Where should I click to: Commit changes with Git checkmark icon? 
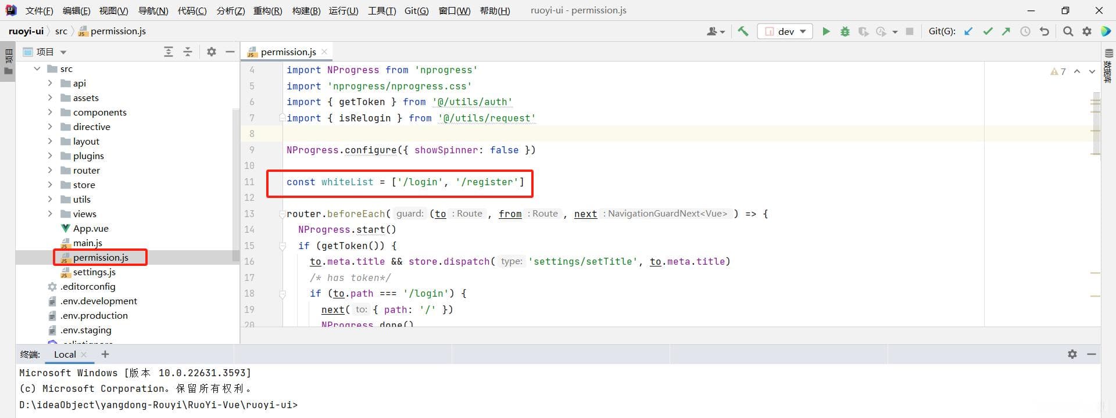[x=988, y=31]
